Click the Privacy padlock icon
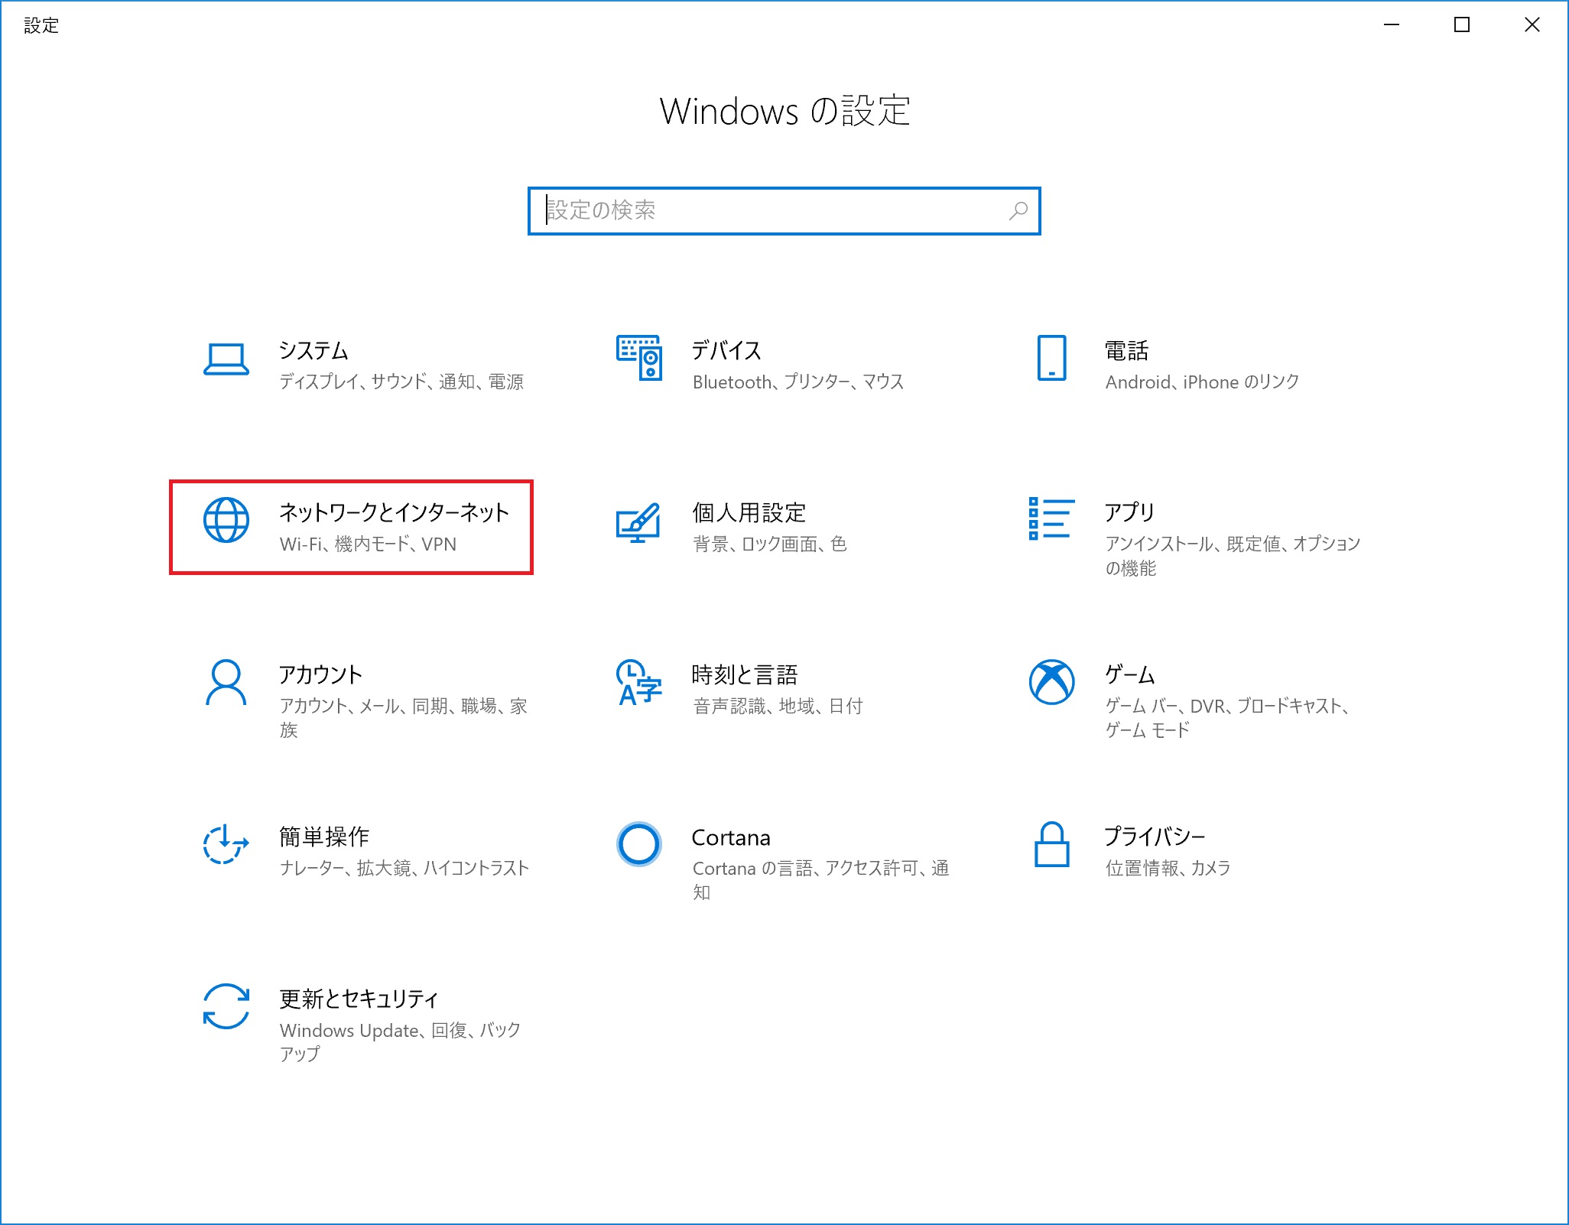The height and width of the screenshot is (1225, 1569). pyautogui.click(x=1051, y=844)
